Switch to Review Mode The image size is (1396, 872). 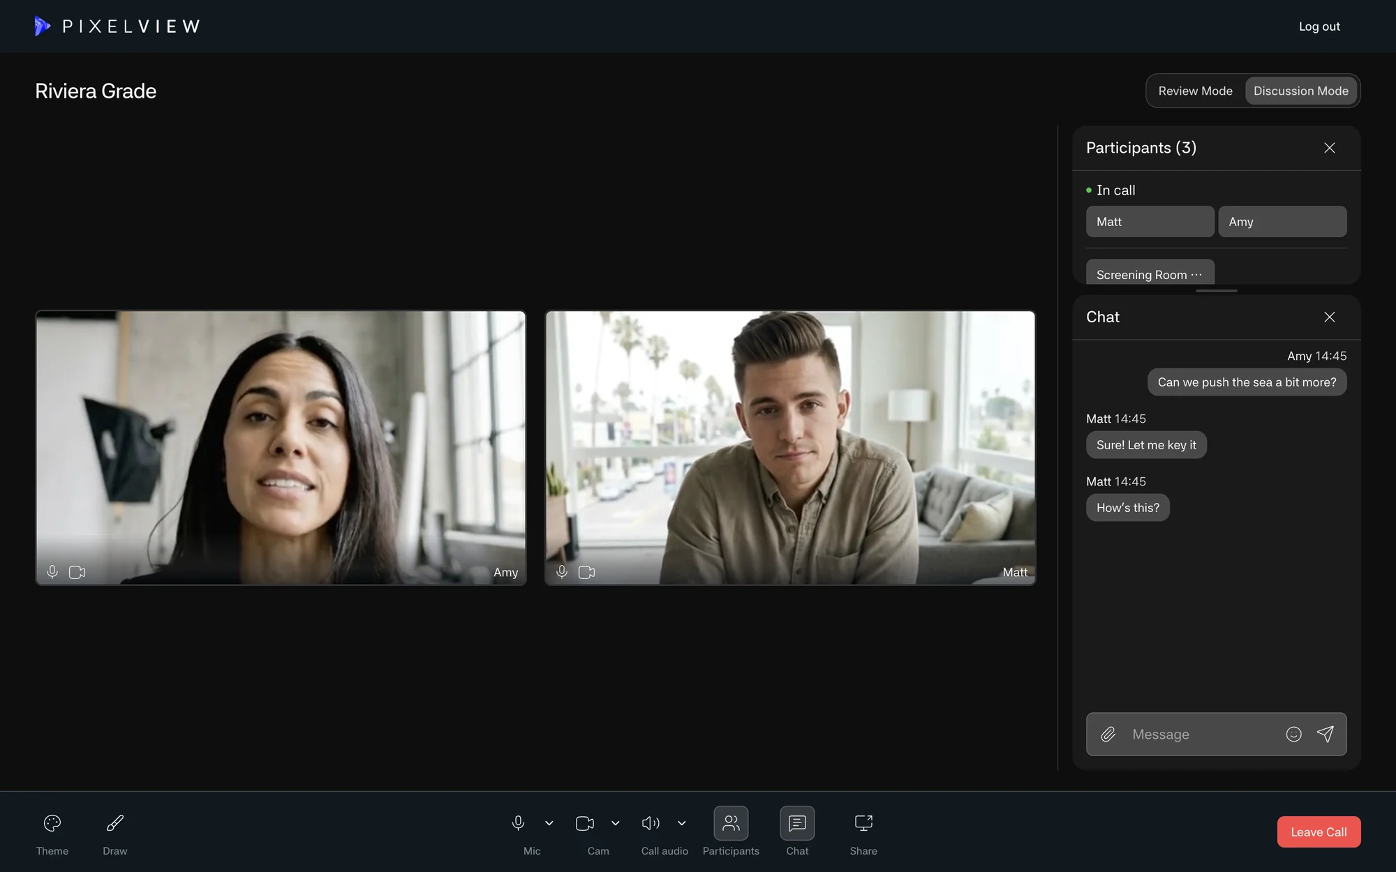point(1195,91)
